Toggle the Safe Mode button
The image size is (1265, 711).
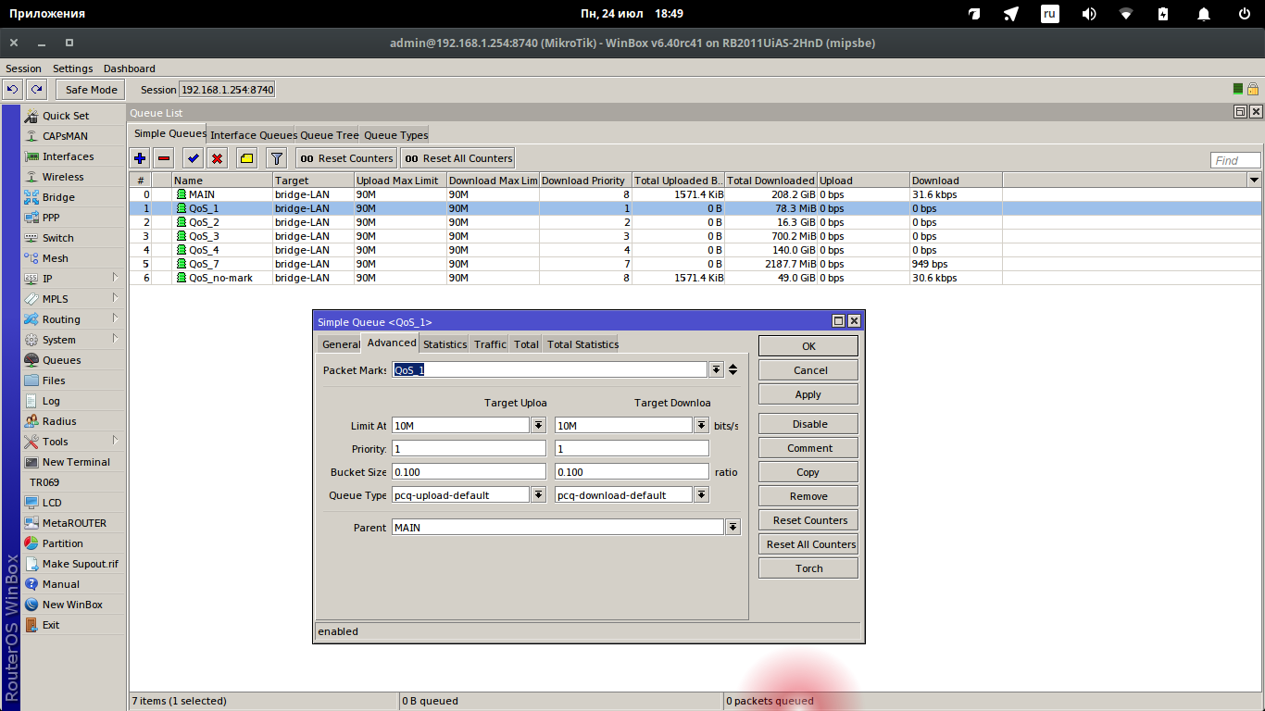91,90
